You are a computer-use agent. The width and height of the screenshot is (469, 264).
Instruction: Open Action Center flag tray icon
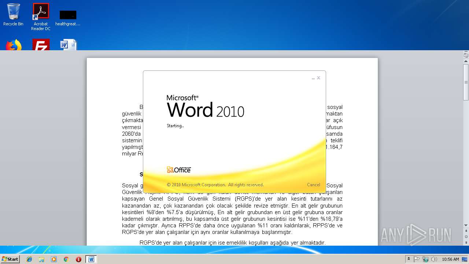[x=417, y=259]
